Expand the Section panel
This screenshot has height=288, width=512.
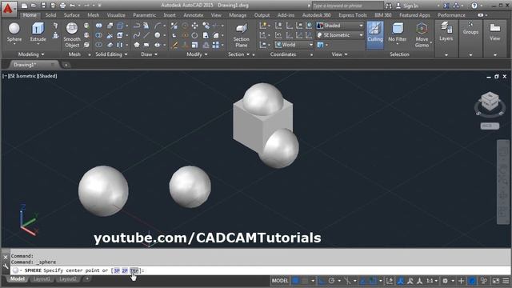(x=238, y=54)
